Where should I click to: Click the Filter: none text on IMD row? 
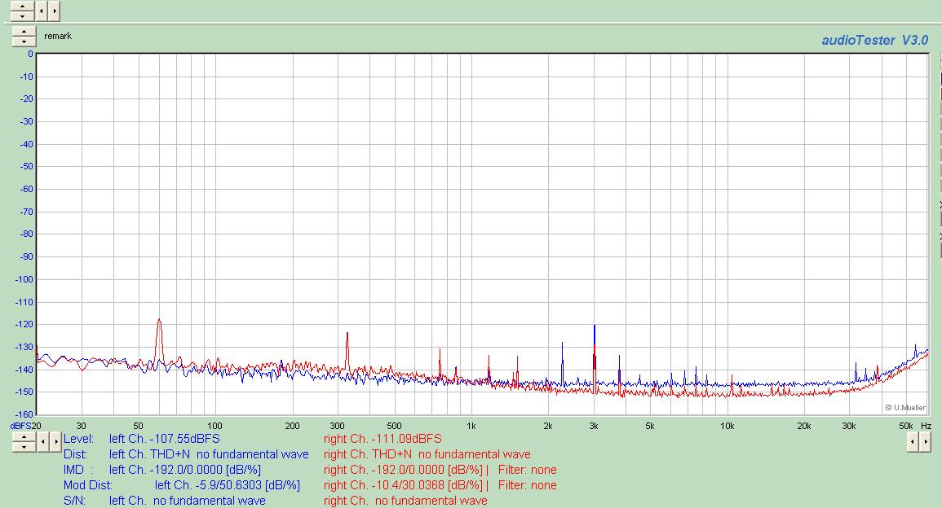pos(528,470)
